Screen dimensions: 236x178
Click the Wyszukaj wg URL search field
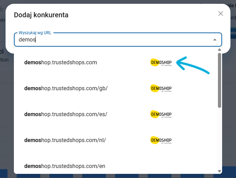tap(111, 40)
